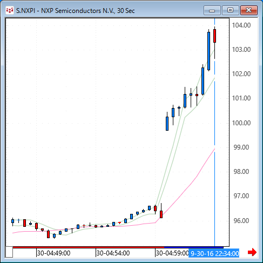Click the 100.00 price axis label
The height and width of the screenshot is (263, 263).
(241, 123)
